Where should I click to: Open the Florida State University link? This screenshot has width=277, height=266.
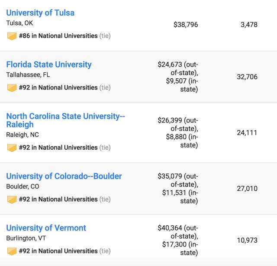[x=49, y=64]
